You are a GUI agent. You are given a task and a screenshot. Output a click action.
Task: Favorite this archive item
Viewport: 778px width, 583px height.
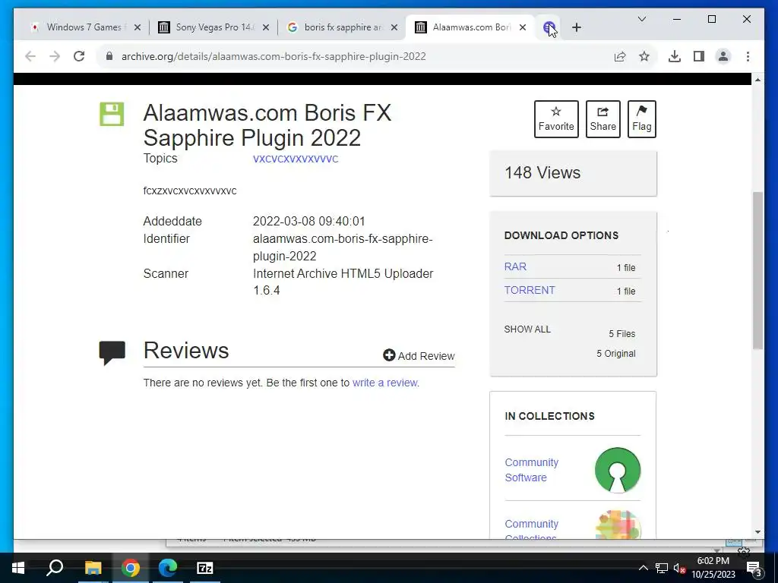(x=556, y=119)
